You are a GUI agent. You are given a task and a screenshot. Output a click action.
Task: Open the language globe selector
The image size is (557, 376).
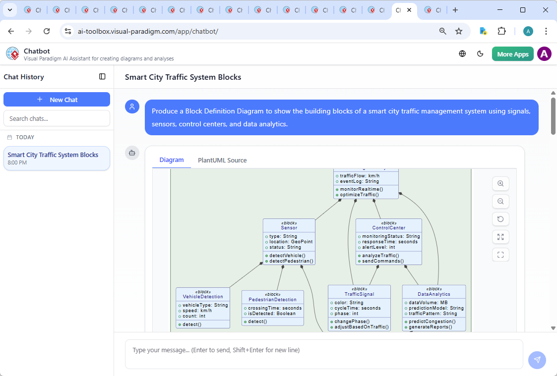click(462, 54)
